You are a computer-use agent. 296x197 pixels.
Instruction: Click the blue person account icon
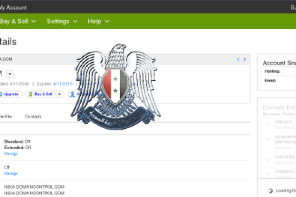click(72, 94)
